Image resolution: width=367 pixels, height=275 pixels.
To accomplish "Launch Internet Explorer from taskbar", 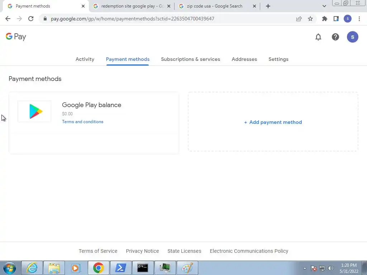I will (32, 268).
